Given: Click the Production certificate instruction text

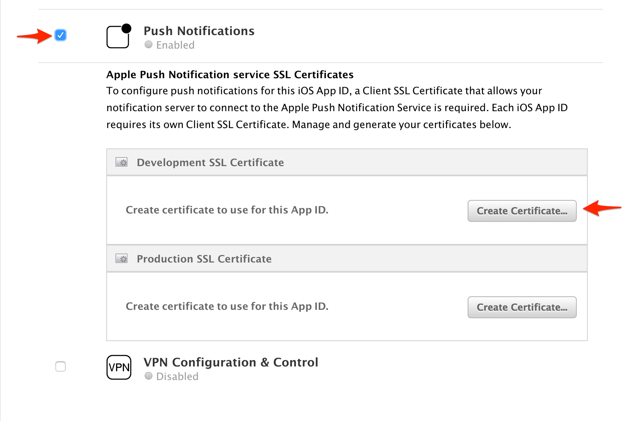Looking at the screenshot, I should pos(227,306).
